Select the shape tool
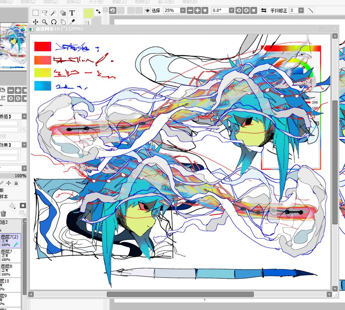345x310 pixels. (63, 13)
